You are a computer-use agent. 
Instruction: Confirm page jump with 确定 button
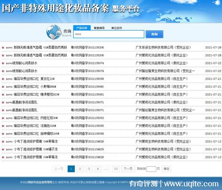[166, 169]
